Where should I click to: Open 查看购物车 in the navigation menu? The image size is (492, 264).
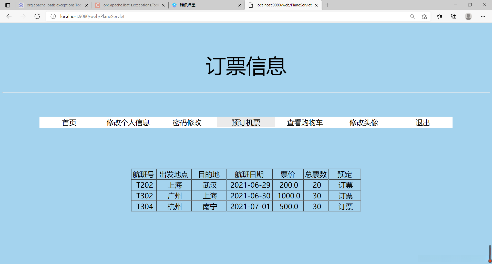pyautogui.click(x=305, y=123)
